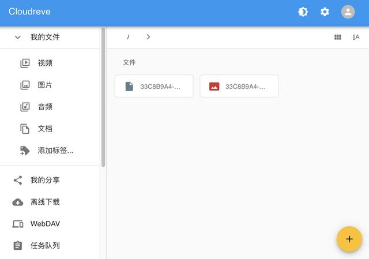
Task: Select the 图片 images category
Action: (x=45, y=85)
